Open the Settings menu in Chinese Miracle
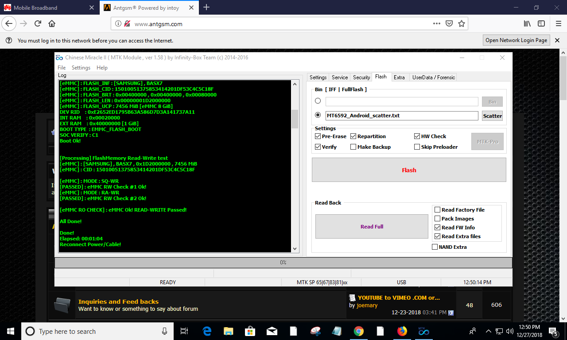The height and width of the screenshot is (340, 567). [x=81, y=68]
